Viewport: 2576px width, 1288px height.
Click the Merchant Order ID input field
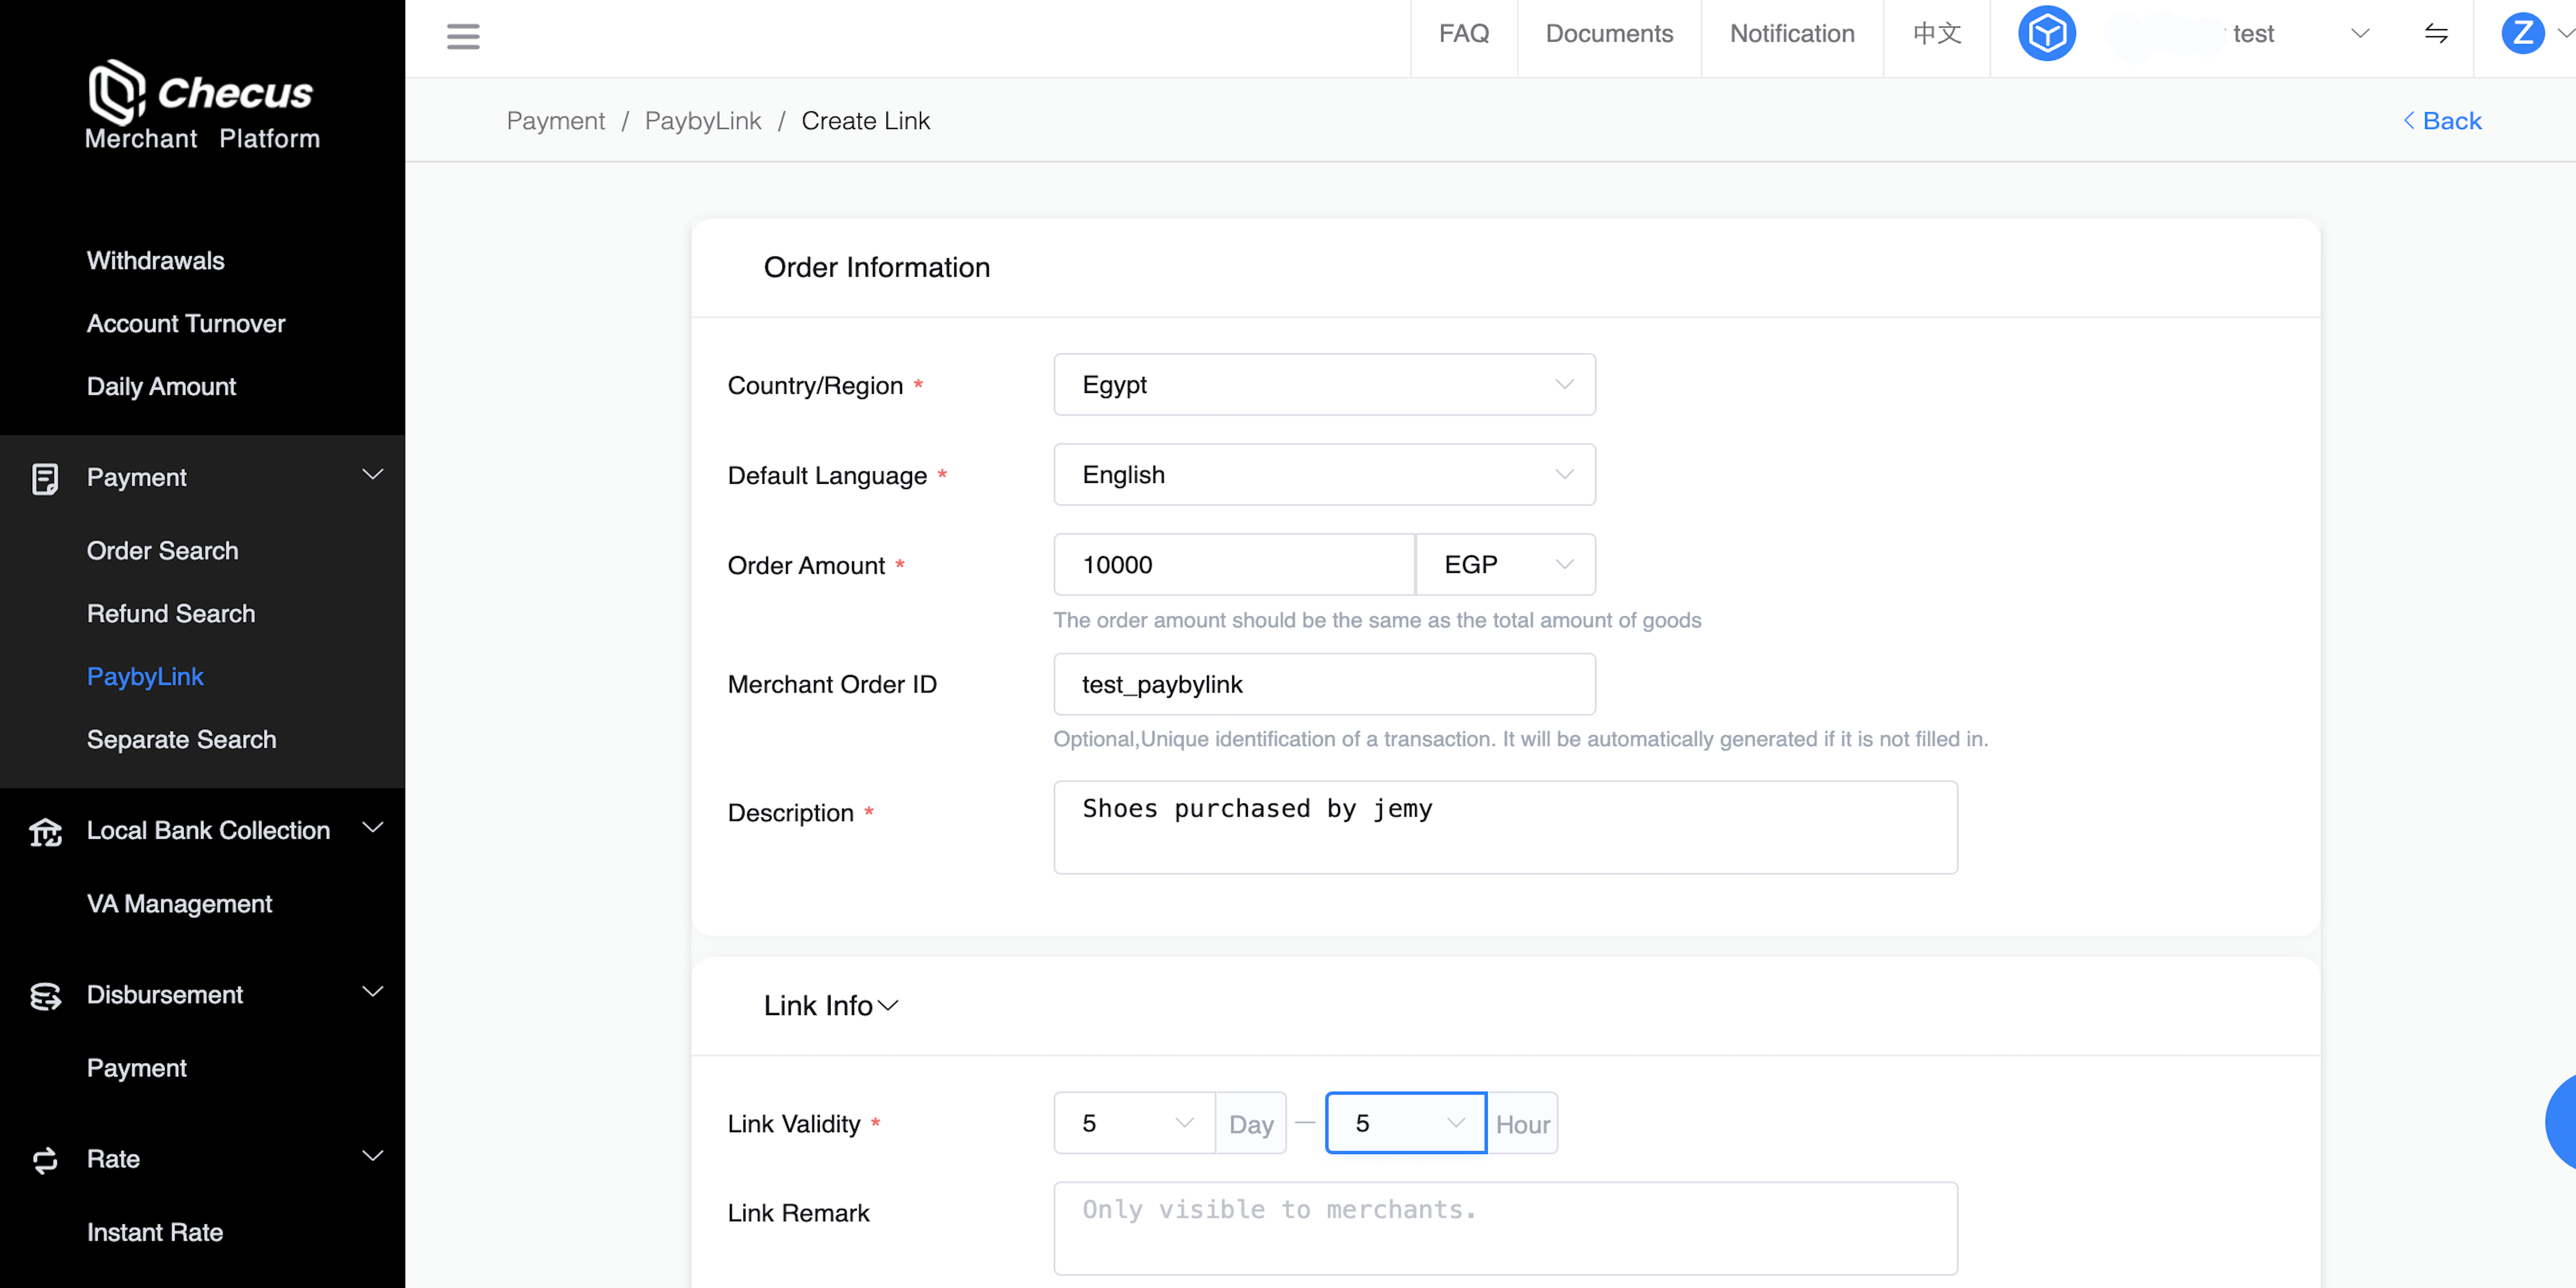click(1324, 684)
